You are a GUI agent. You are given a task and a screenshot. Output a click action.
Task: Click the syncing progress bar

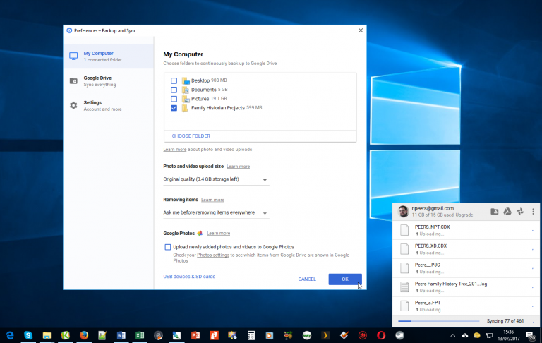coord(439,321)
